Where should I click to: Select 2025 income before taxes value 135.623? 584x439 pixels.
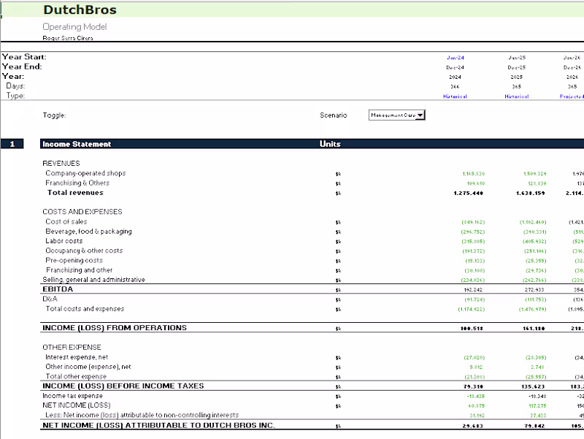[534, 387]
